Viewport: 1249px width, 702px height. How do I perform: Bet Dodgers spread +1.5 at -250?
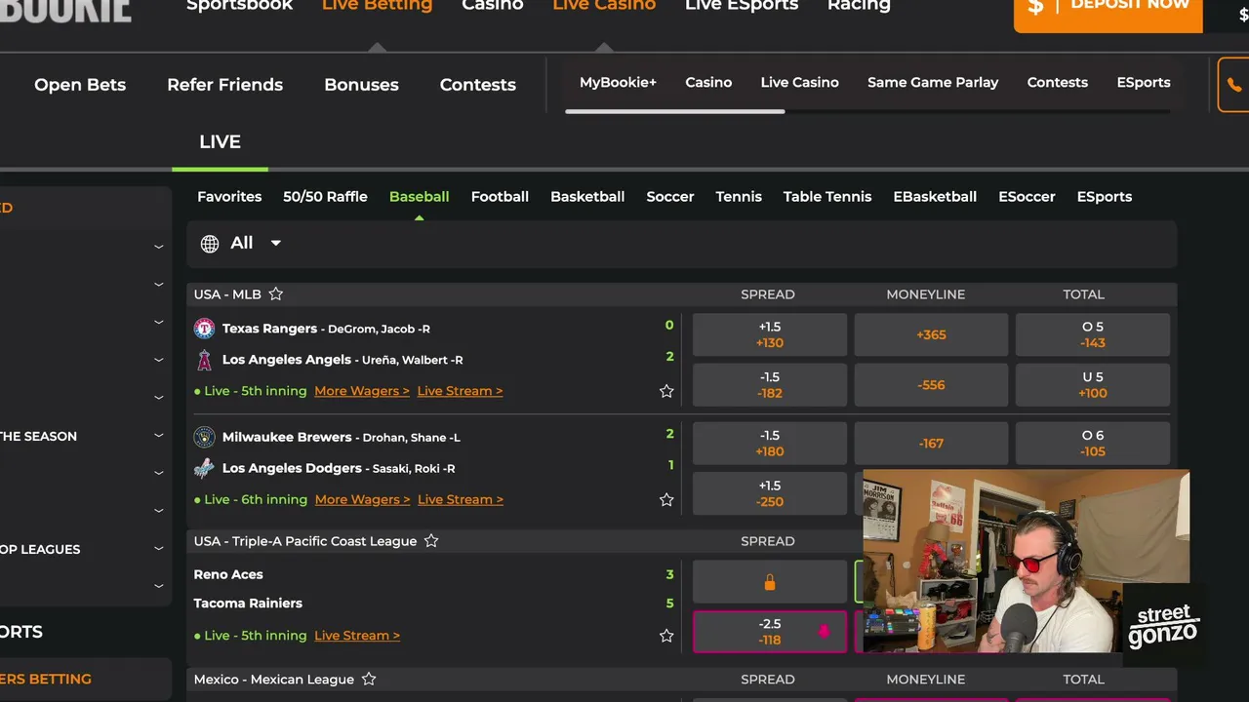(x=770, y=493)
